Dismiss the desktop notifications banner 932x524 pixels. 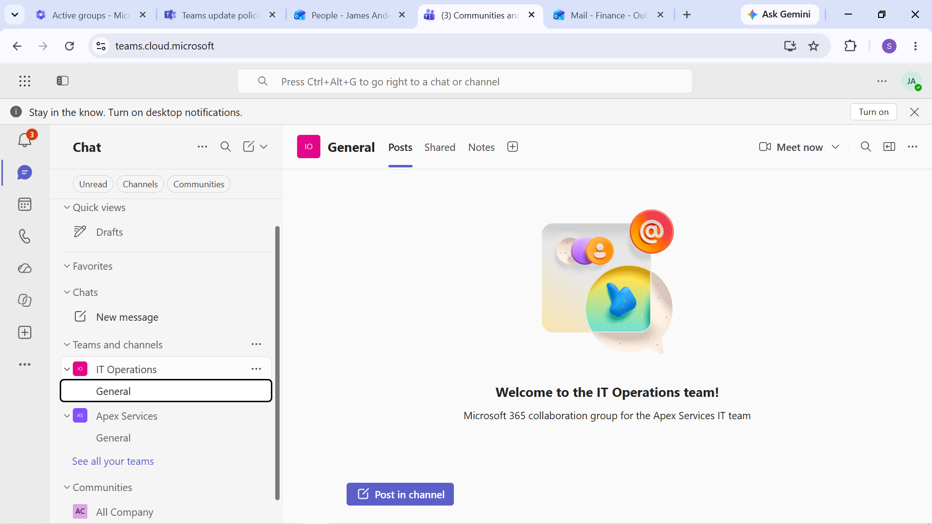pyautogui.click(x=915, y=112)
